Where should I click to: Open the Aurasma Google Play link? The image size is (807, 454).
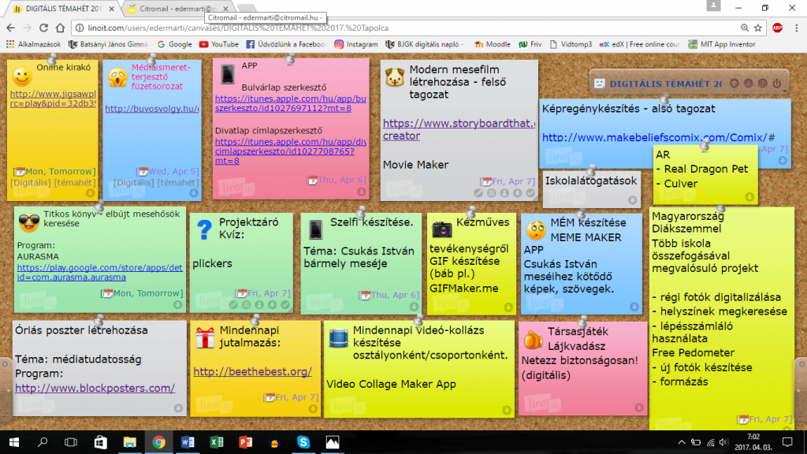[x=100, y=272]
